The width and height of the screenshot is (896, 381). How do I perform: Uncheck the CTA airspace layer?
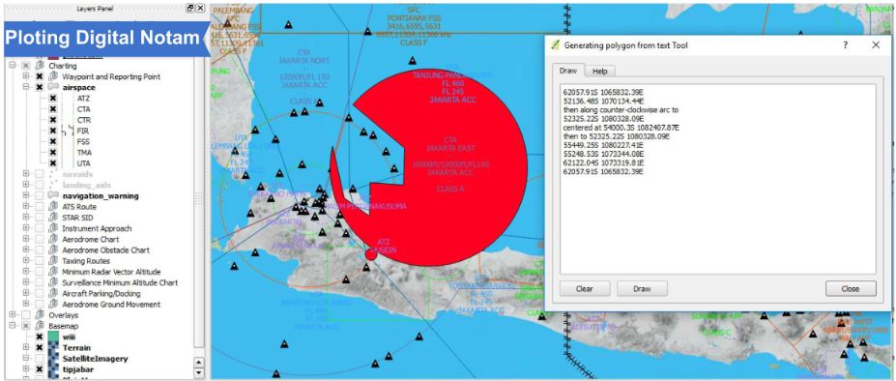click(x=52, y=109)
